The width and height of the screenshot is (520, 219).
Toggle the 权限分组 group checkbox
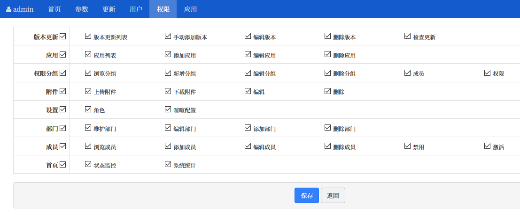(x=63, y=73)
